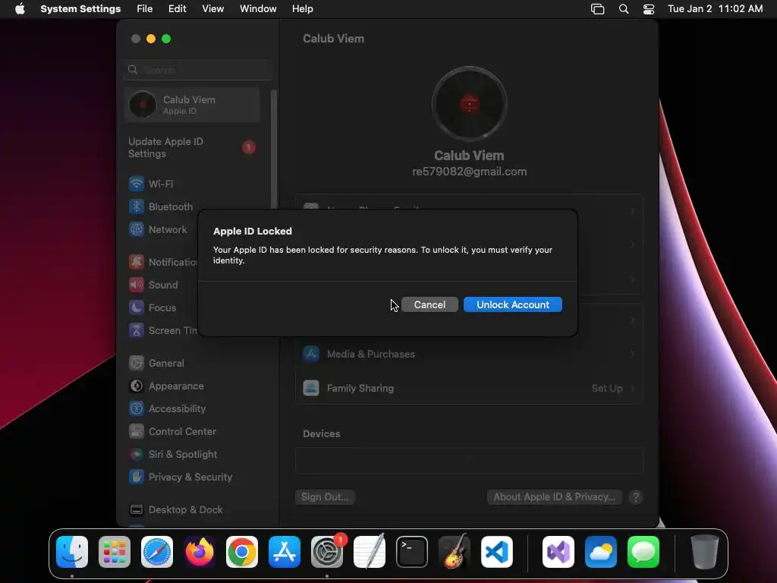Open the Apple menu
This screenshot has width=777, height=583.
(20, 9)
